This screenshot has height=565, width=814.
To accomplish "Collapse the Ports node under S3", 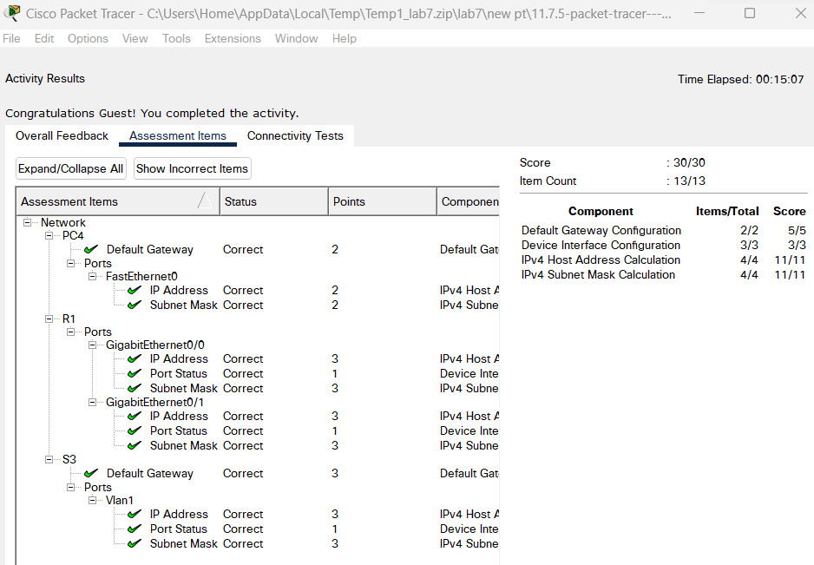I will pyautogui.click(x=70, y=487).
